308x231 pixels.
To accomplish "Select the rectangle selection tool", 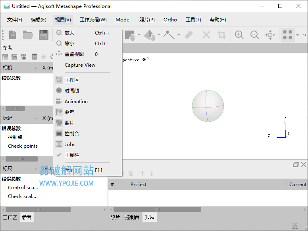I will coord(130,35).
